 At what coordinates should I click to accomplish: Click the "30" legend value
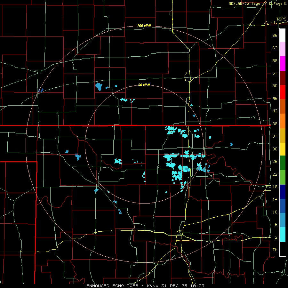click(x=275, y=149)
